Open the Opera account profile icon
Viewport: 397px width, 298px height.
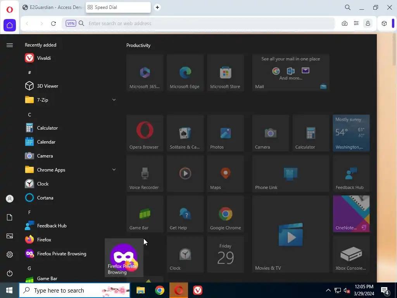pos(368,24)
